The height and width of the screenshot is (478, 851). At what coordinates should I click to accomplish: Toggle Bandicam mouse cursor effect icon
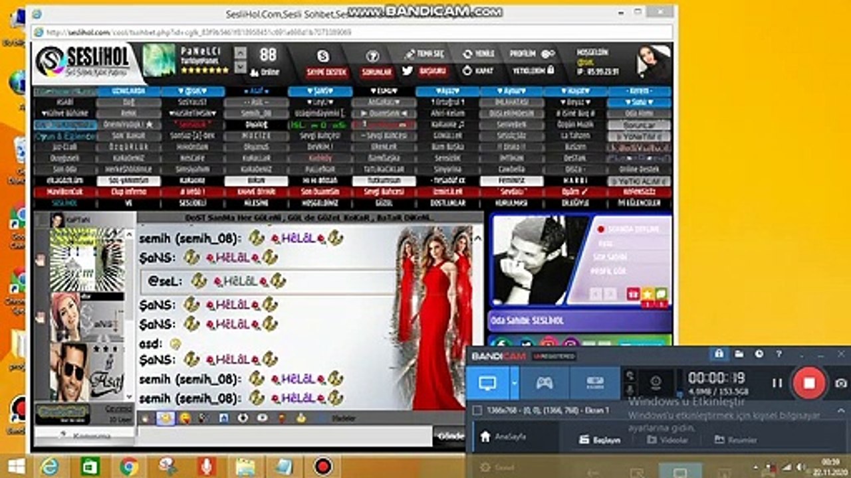630,375
